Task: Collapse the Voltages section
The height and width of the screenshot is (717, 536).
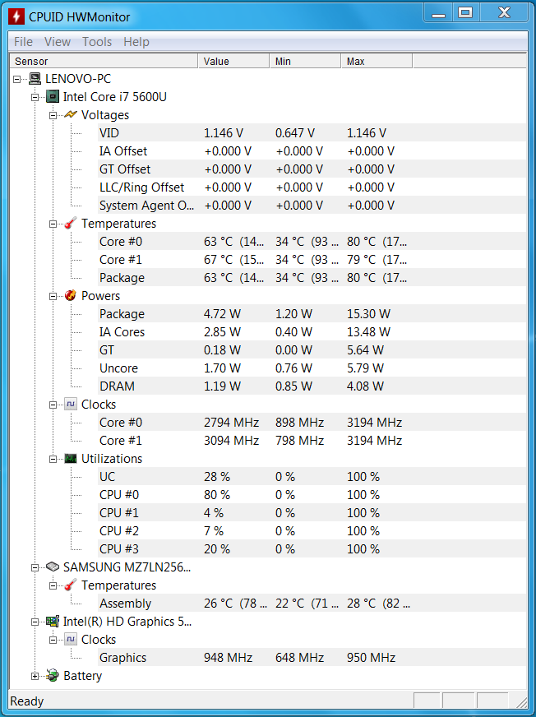Action: tap(53, 115)
